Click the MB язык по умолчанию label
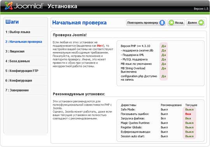 click(x=136, y=64)
